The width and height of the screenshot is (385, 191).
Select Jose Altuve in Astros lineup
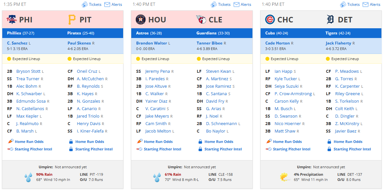point(156,86)
